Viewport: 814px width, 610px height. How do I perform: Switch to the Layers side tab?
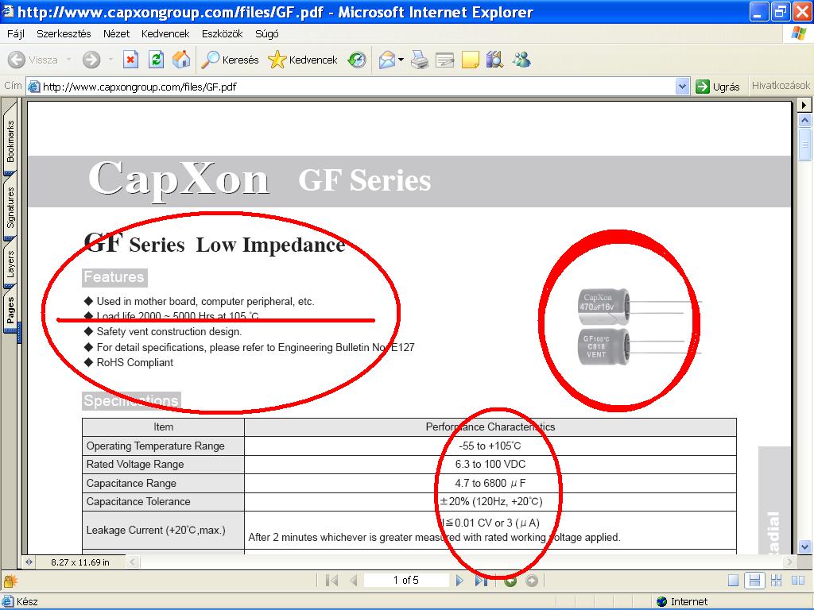click(x=10, y=264)
